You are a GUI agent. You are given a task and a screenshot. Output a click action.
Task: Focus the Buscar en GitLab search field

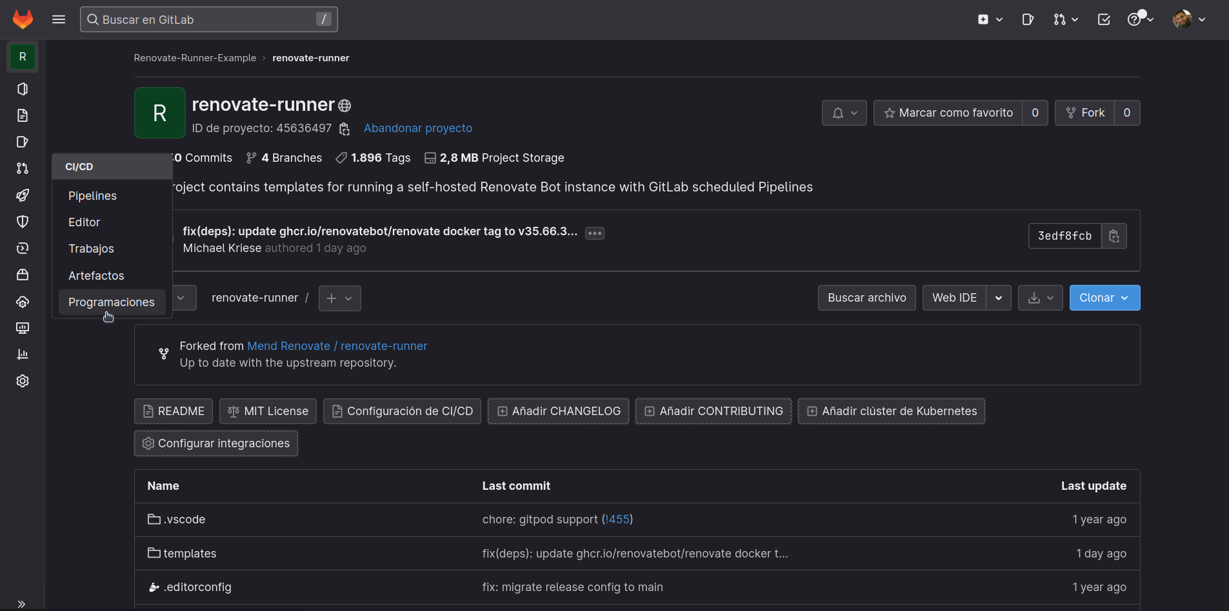(x=208, y=19)
